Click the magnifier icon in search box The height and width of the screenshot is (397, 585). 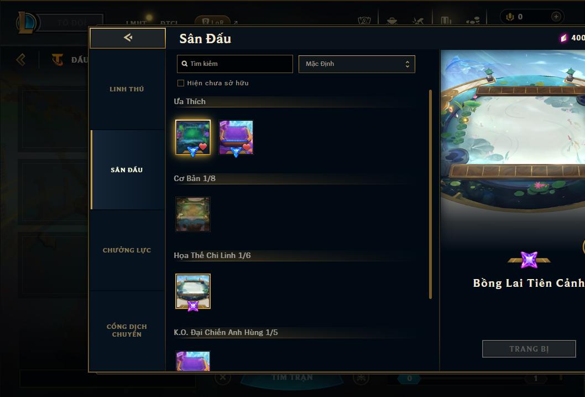tap(184, 64)
